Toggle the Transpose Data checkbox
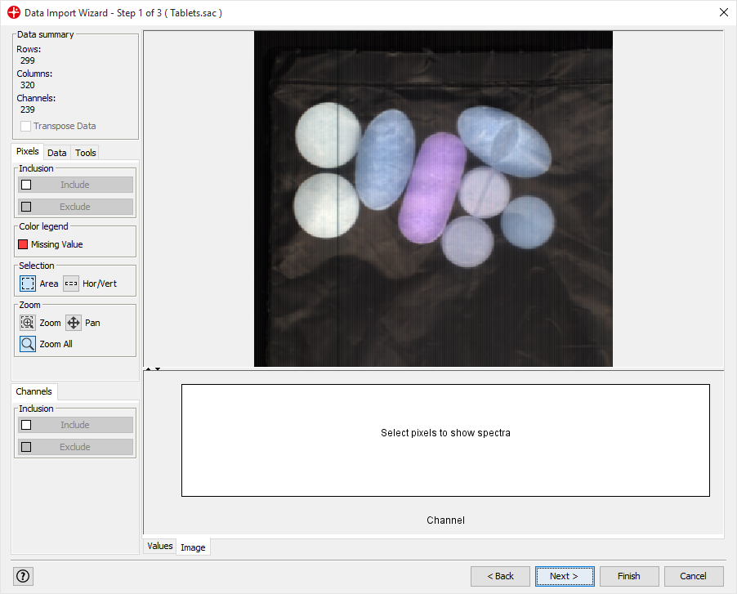 tap(26, 126)
